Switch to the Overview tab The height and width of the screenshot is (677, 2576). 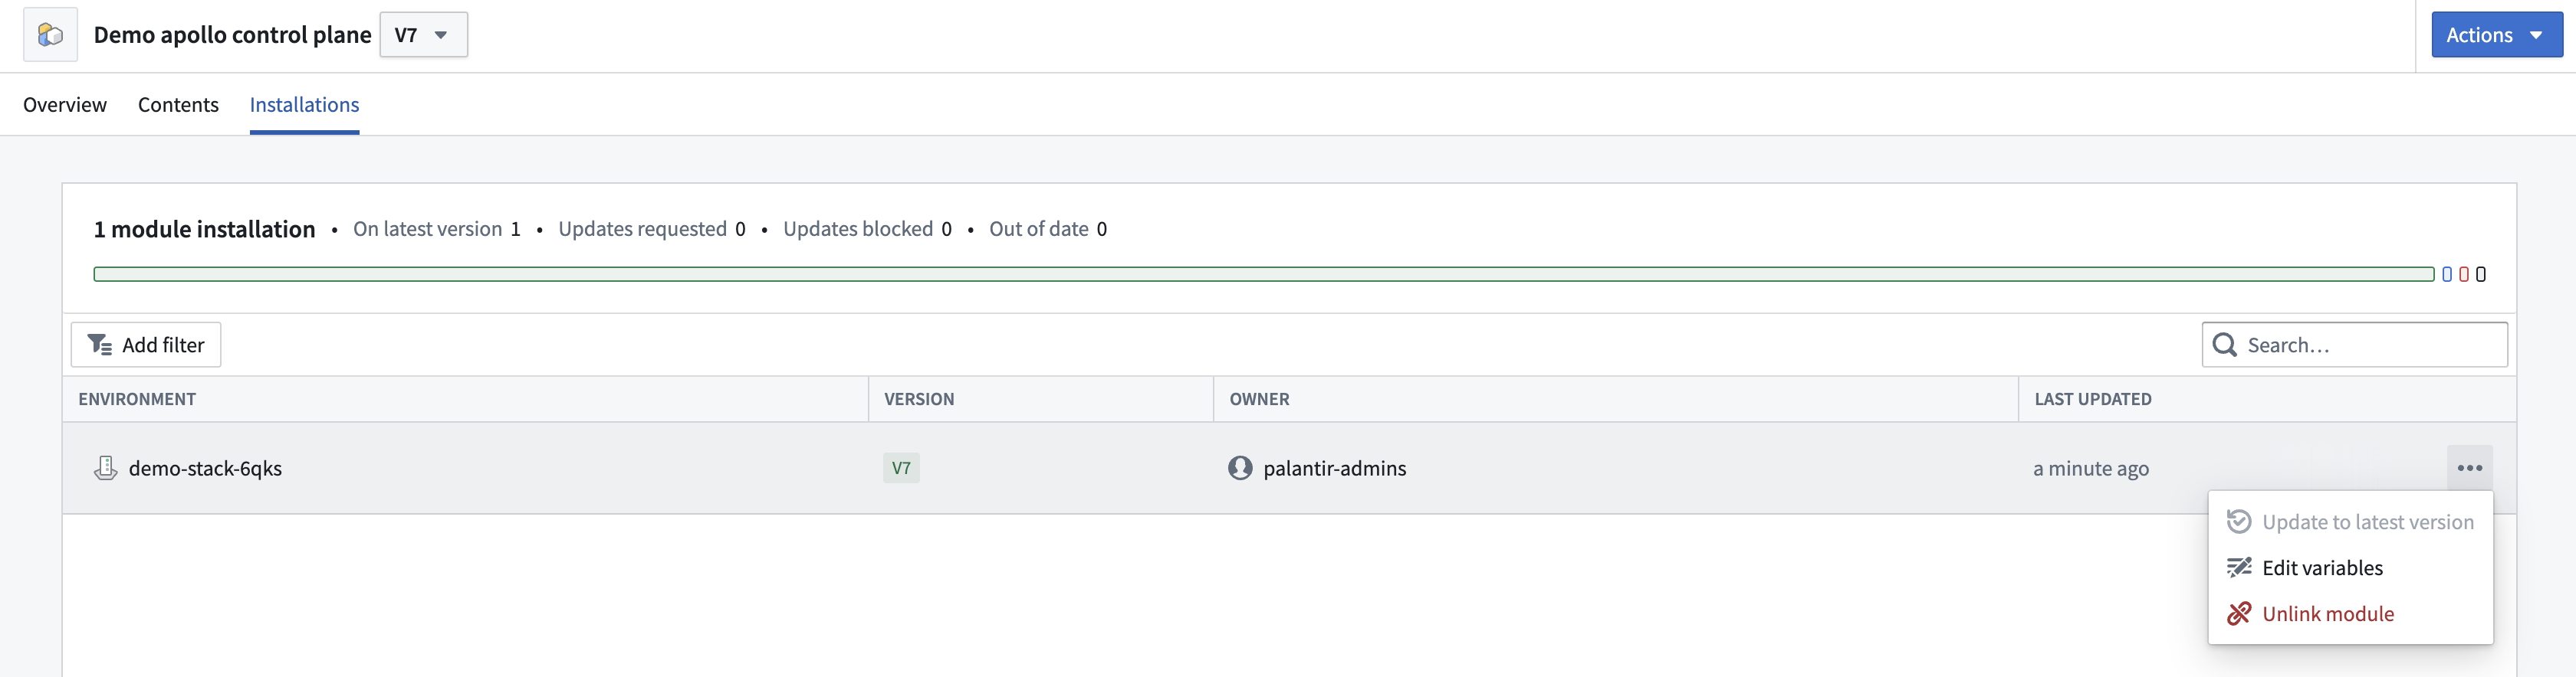click(x=65, y=104)
